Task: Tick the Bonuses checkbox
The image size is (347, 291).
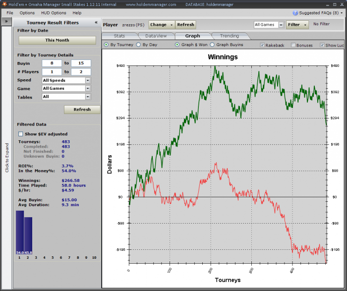Action: coord(293,45)
